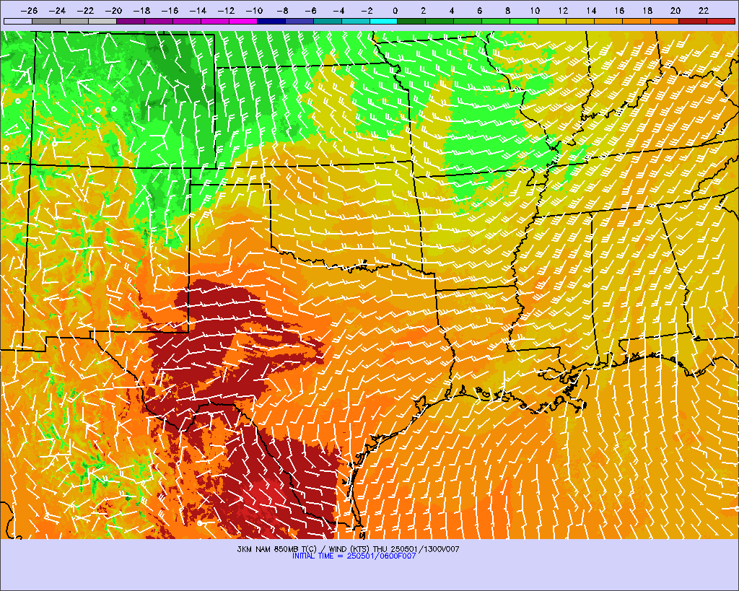Click the 20 label on color scale
739x591 pixels.
(x=675, y=10)
